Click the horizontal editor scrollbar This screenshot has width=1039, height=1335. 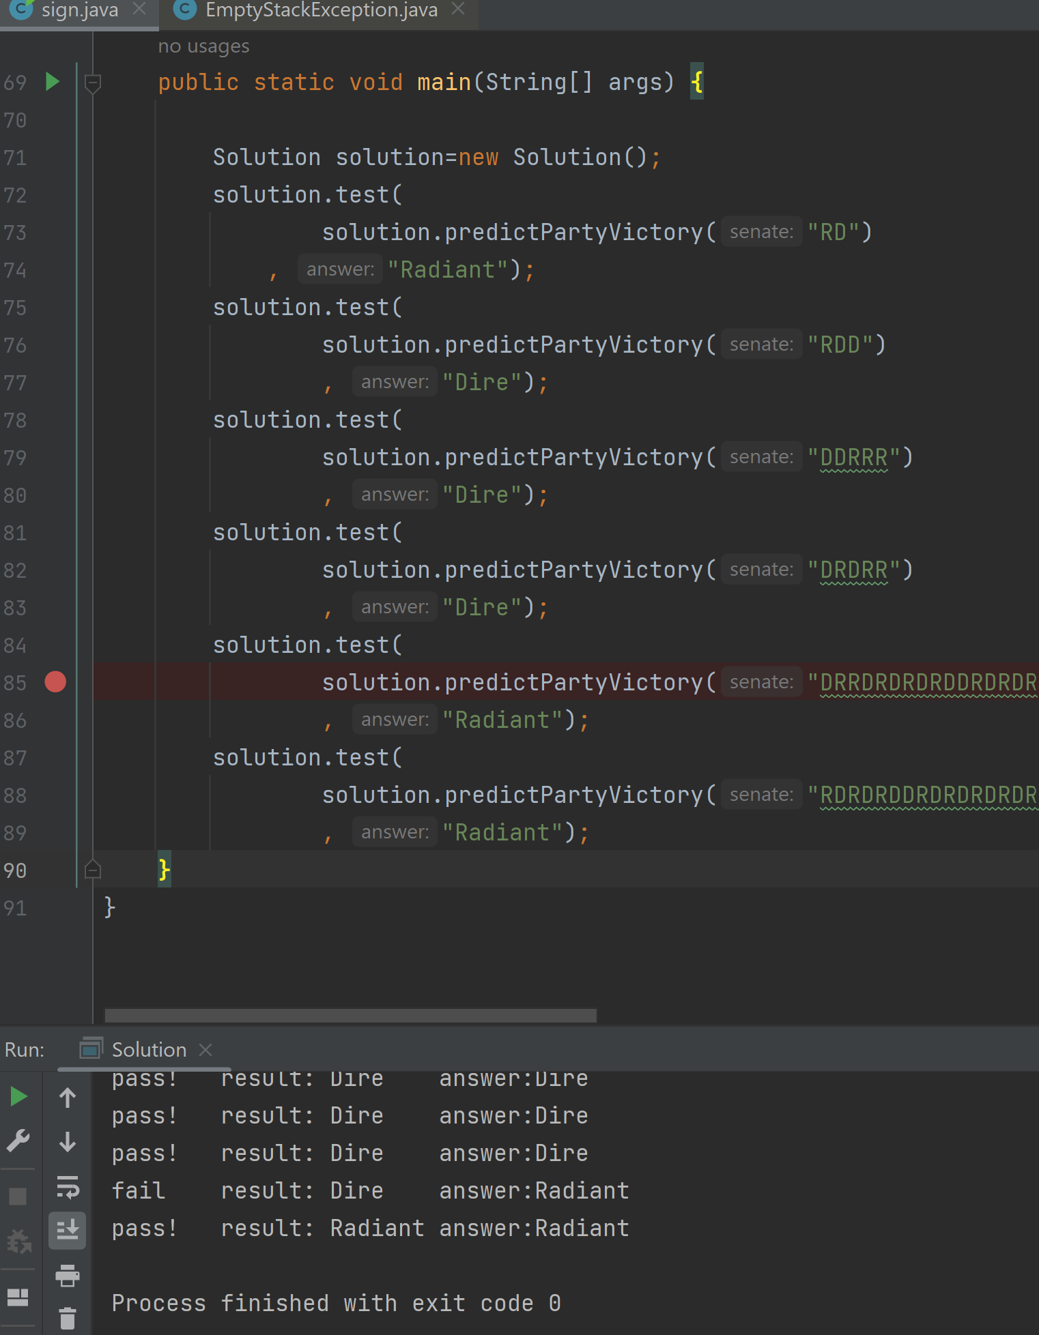[x=351, y=1016]
